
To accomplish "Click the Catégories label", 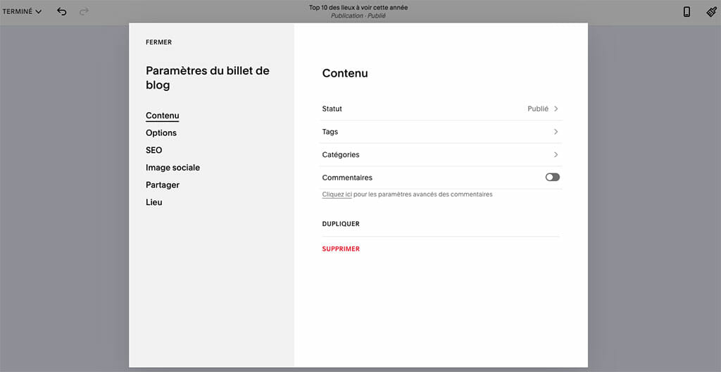I will click(341, 155).
